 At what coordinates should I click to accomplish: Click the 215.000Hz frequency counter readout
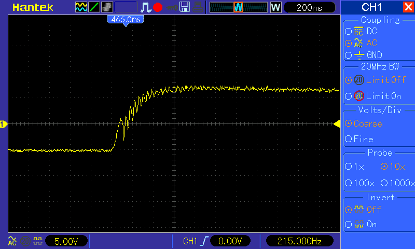coord(299,241)
